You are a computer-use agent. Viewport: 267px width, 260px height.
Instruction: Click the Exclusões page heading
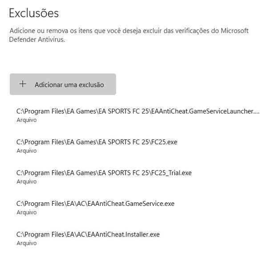tap(34, 13)
